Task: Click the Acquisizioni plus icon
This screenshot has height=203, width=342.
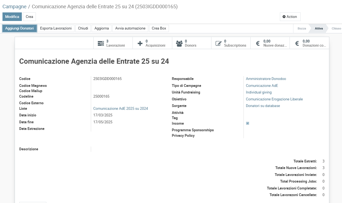Action: 140,43
